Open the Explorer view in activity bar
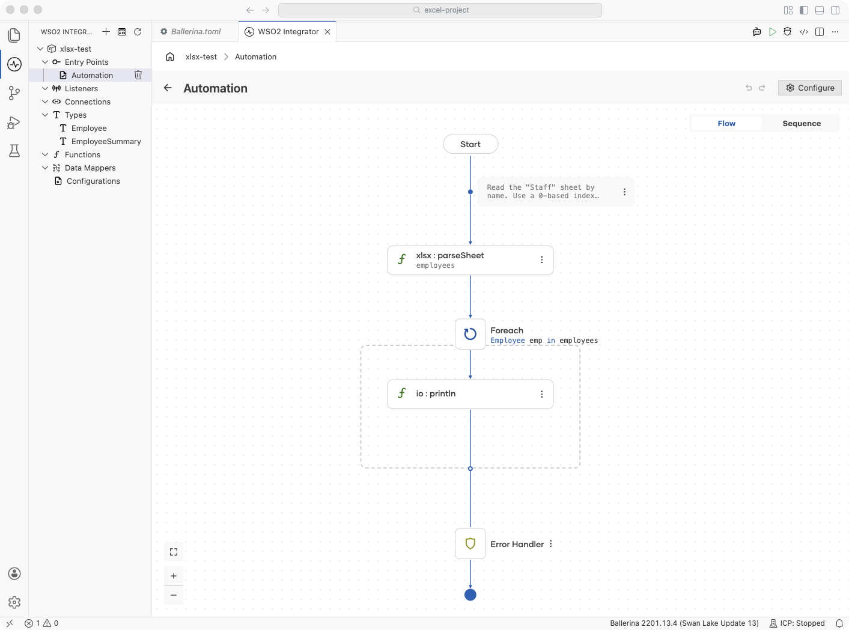849x630 pixels. click(14, 35)
